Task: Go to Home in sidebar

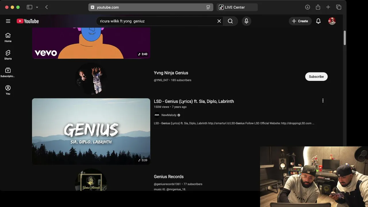Action: tap(8, 37)
